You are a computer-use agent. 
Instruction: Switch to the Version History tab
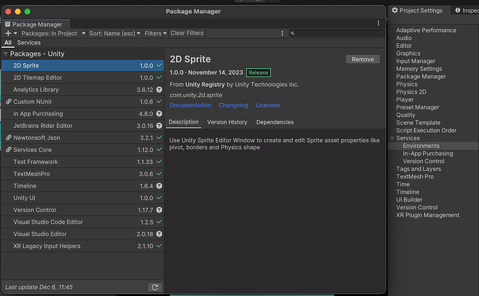pos(226,122)
